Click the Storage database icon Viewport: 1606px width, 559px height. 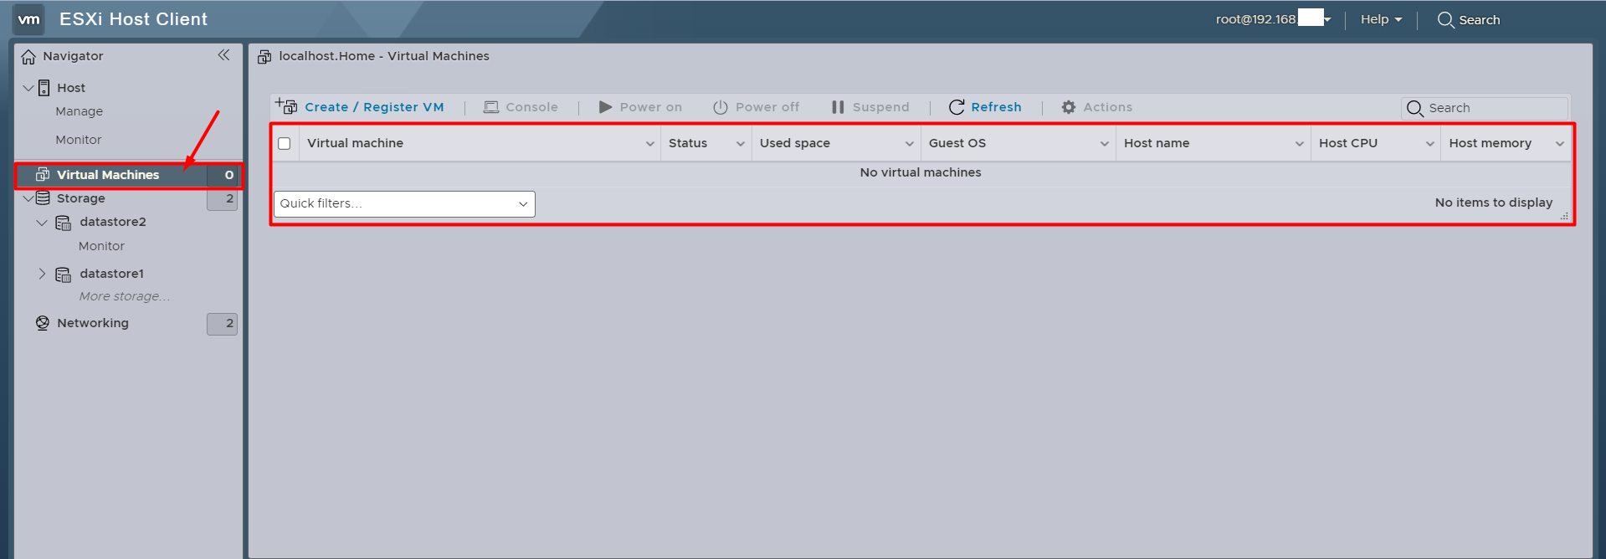[43, 198]
